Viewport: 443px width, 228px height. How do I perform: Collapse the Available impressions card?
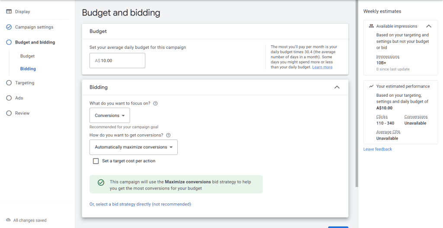coord(429,26)
